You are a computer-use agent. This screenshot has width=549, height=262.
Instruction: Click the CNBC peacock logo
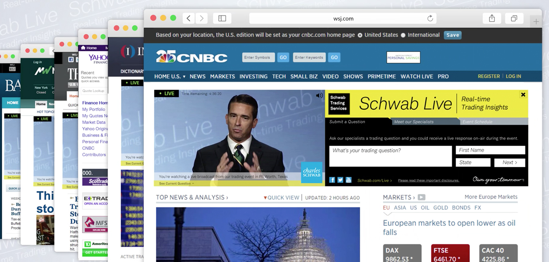pyautogui.click(x=191, y=57)
